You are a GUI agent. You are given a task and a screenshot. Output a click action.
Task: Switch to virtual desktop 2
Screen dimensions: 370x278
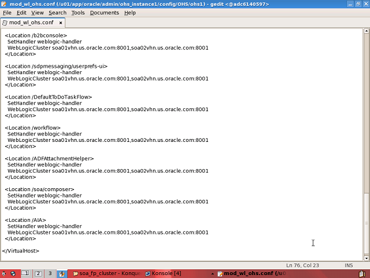[x=38, y=273]
